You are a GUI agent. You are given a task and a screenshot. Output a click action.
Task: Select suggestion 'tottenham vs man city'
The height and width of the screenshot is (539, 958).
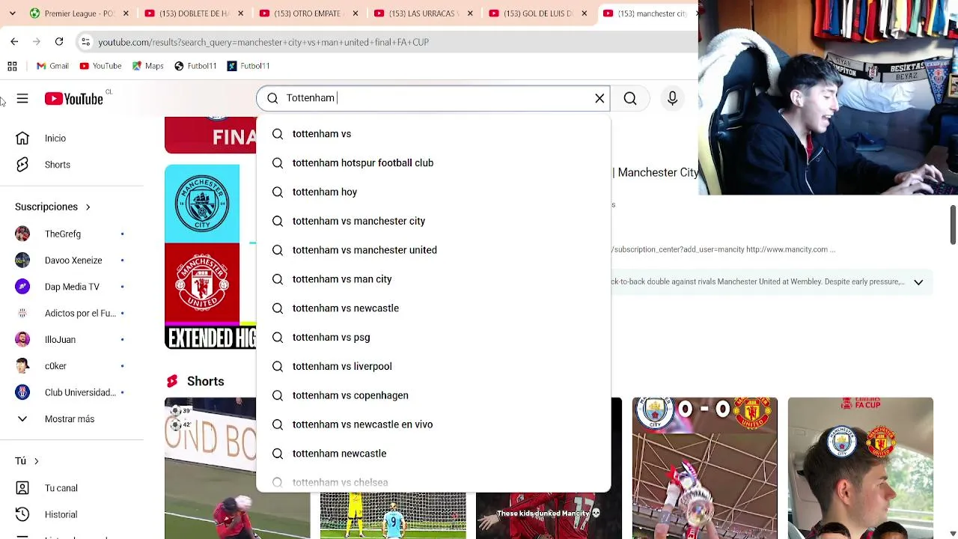[x=433, y=279]
